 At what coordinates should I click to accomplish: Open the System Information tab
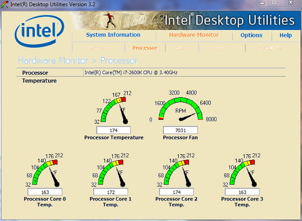click(113, 35)
